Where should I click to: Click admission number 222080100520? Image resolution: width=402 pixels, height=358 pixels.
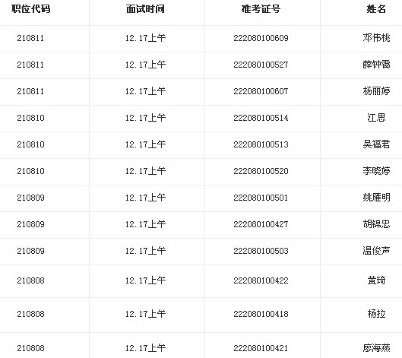click(261, 171)
